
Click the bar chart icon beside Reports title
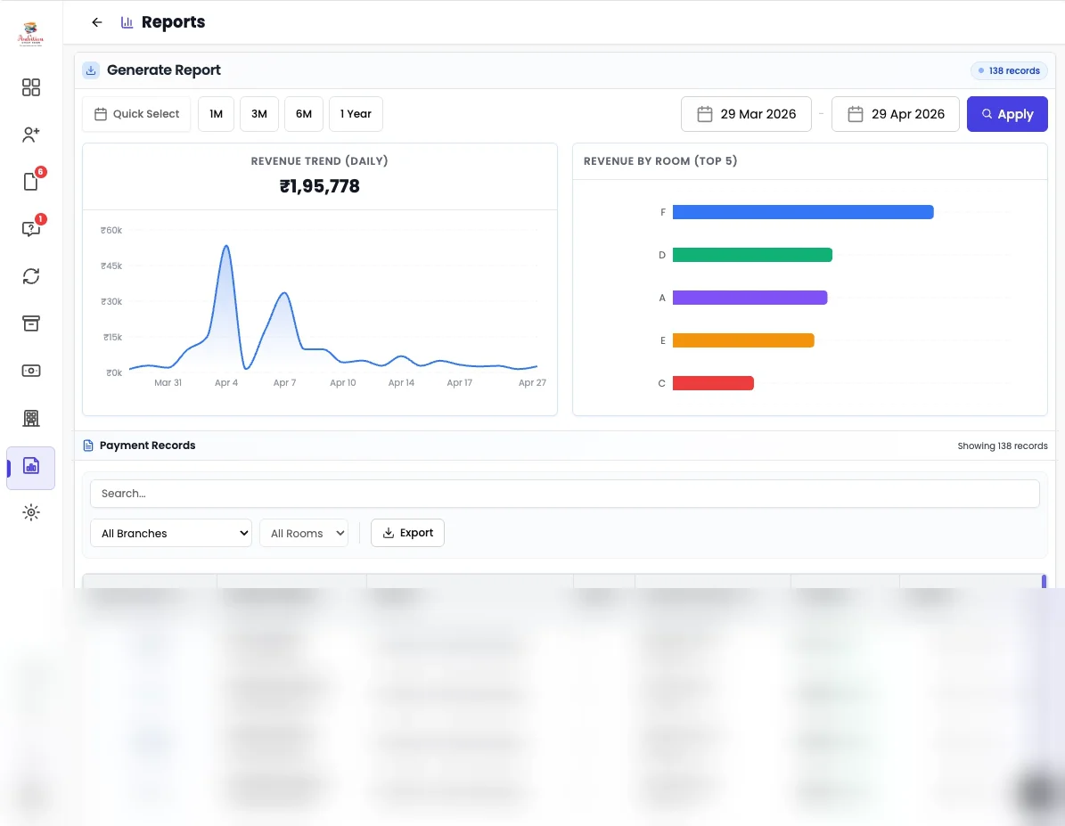click(x=127, y=22)
